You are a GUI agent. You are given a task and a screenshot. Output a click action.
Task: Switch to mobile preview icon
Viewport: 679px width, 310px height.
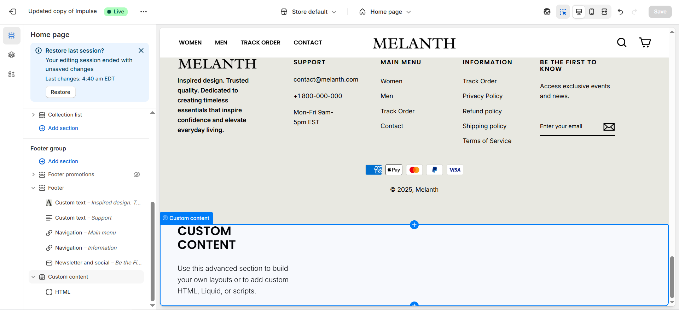pyautogui.click(x=592, y=12)
